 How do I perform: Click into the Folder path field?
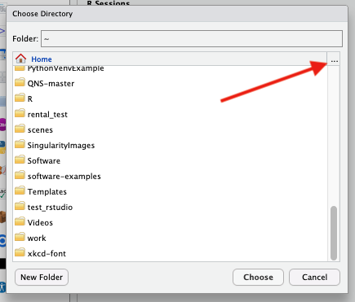pyautogui.click(x=192, y=38)
